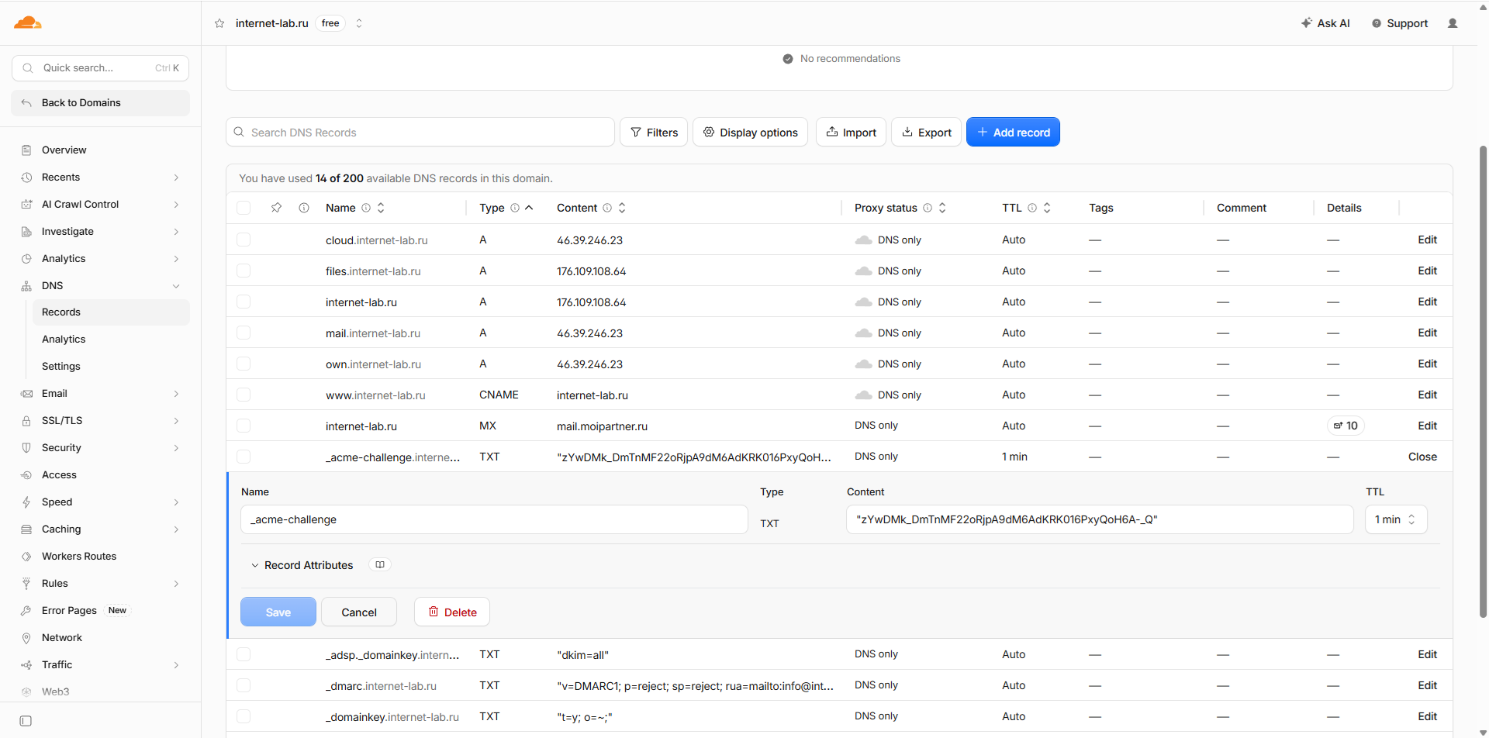This screenshot has width=1489, height=738.
Task: Click the Cloudflare logo icon
Action: tap(28, 22)
